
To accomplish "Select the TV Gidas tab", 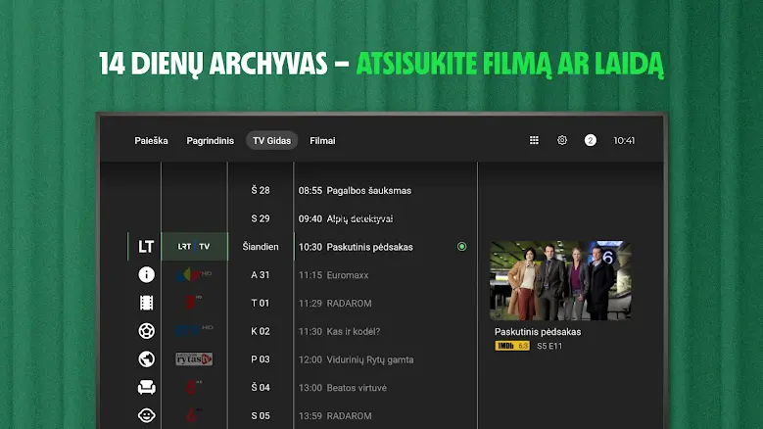I will click(271, 141).
